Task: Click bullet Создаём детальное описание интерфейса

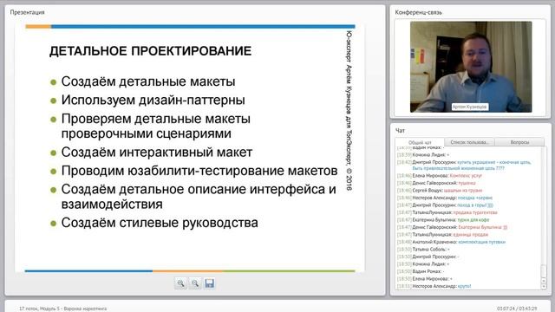Action: click(x=199, y=197)
